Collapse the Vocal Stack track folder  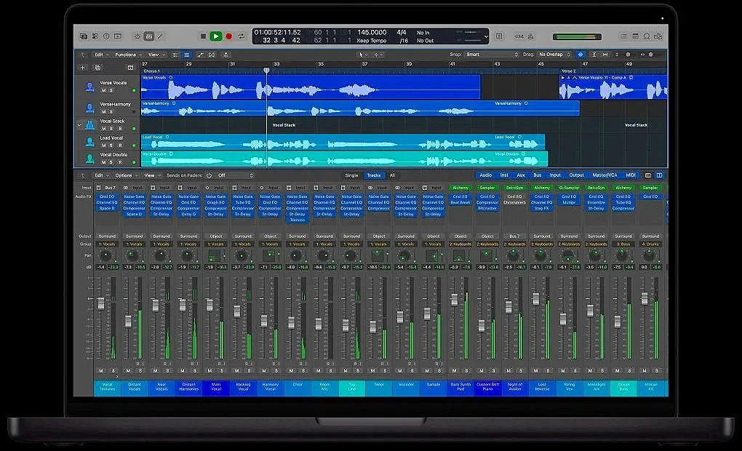(x=79, y=126)
